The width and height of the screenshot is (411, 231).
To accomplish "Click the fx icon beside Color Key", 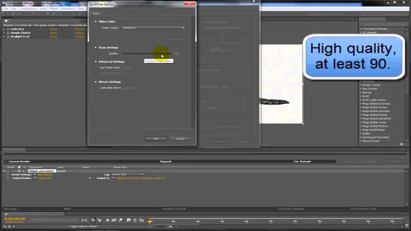I will coord(8,29).
